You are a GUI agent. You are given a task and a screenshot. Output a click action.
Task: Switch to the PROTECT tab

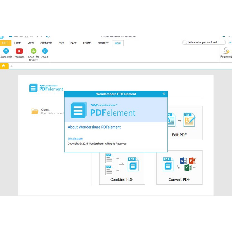[x=103, y=43]
